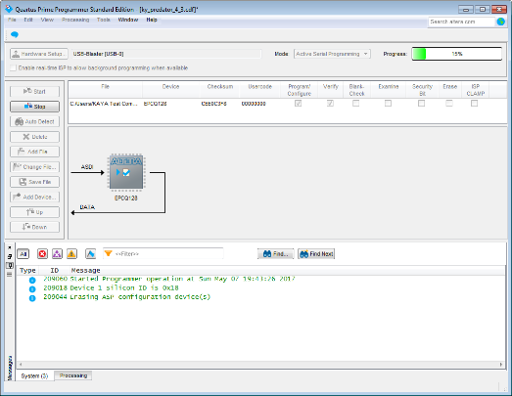Click the messages horizontal scrollbar right arrow

(x=501, y=365)
